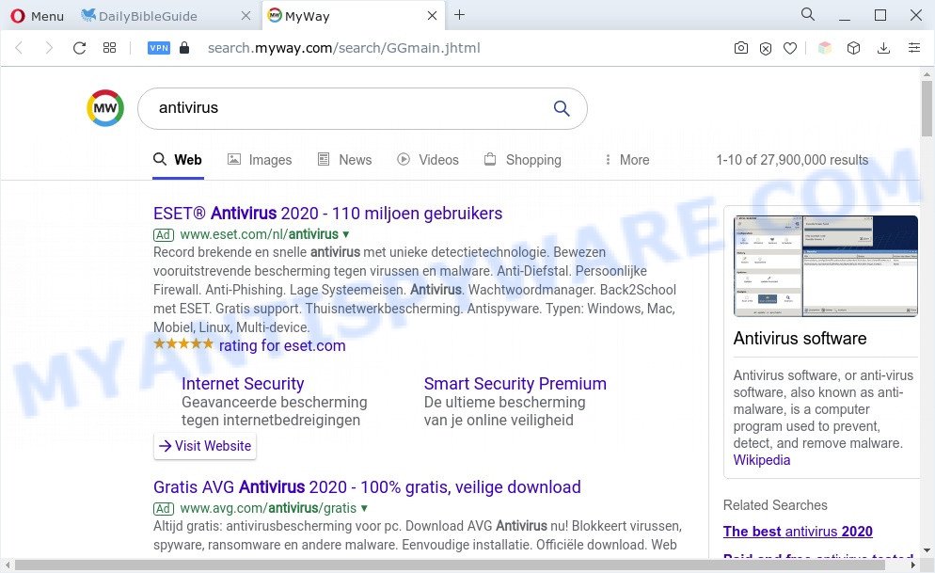Open the Speed Dial grid icon

pos(109,48)
